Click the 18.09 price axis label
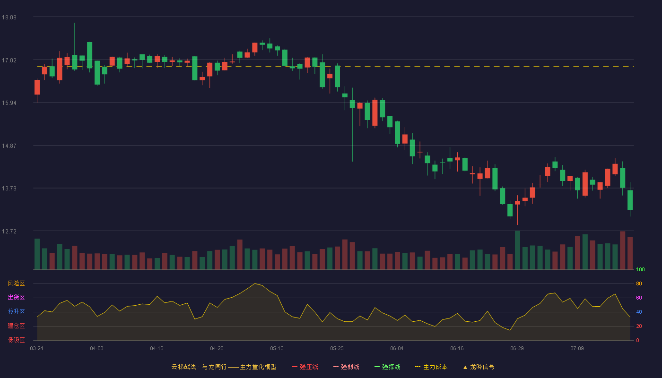The width and height of the screenshot is (662, 378). [x=9, y=17]
